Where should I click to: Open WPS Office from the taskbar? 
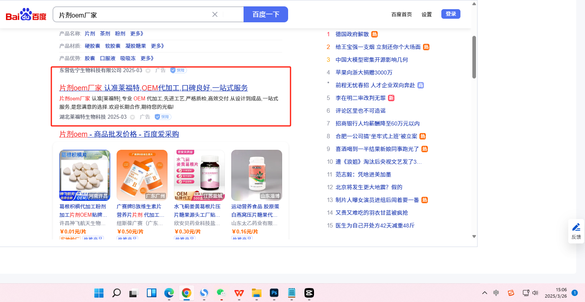click(x=239, y=293)
